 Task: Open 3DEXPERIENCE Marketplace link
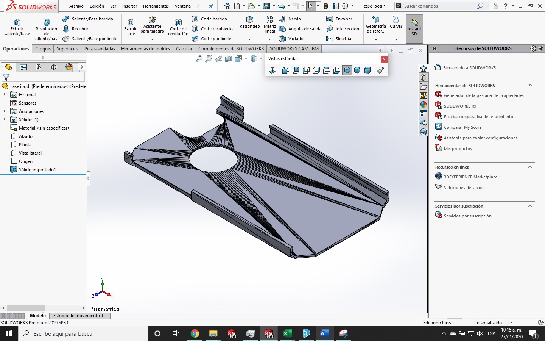[x=470, y=177]
